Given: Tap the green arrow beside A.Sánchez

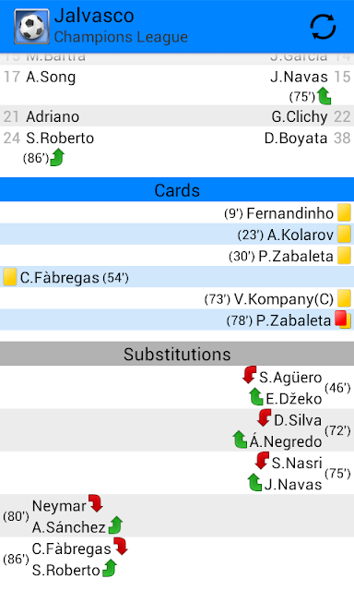Looking at the screenshot, I should 115,525.
